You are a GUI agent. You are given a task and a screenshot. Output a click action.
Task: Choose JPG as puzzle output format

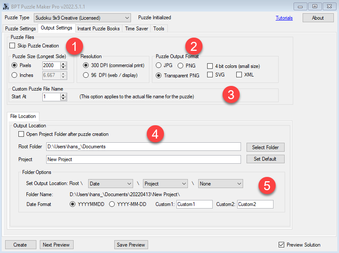click(x=159, y=65)
